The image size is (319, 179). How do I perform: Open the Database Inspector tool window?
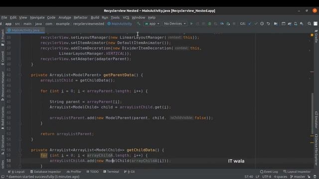[45, 172]
